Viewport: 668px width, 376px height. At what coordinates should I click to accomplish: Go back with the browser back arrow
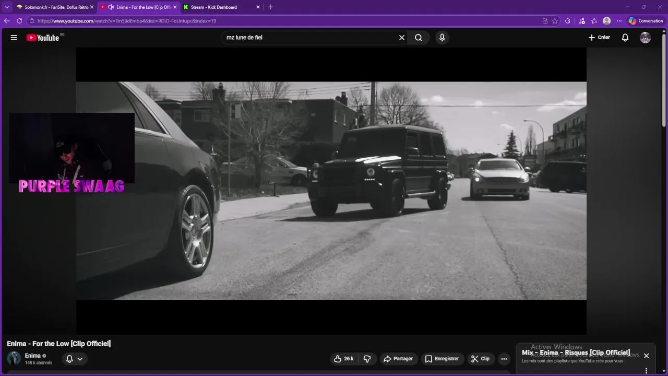click(7, 21)
